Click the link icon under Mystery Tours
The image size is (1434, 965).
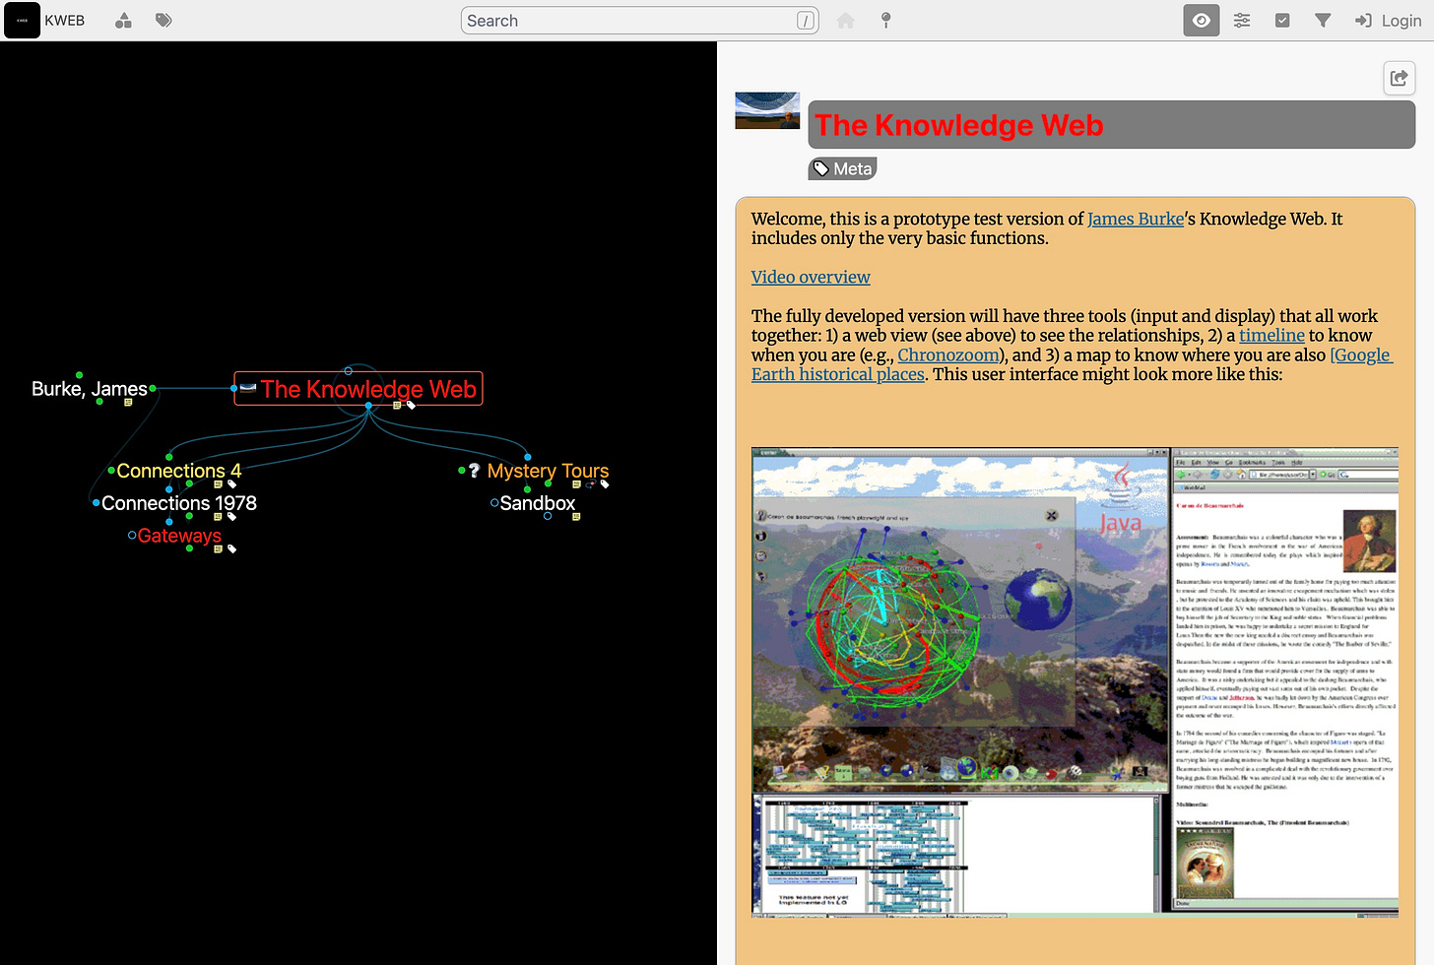(x=590, y=484)
